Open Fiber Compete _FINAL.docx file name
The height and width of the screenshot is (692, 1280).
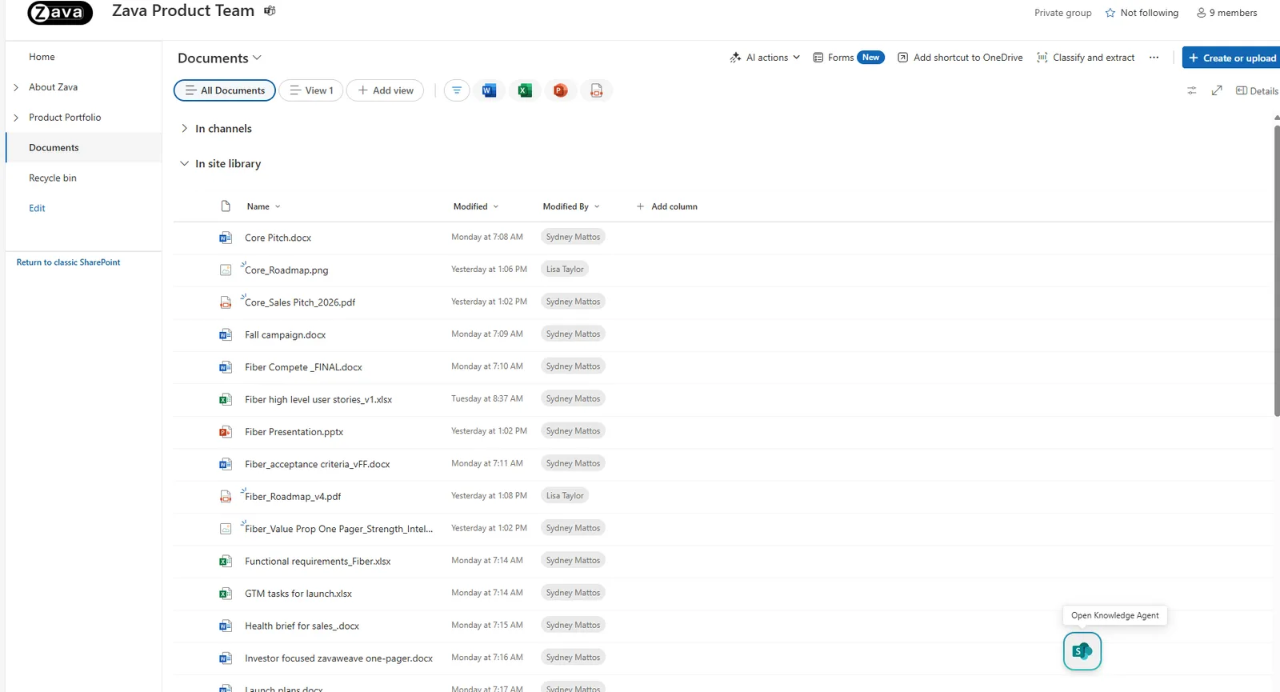point(303,367)
